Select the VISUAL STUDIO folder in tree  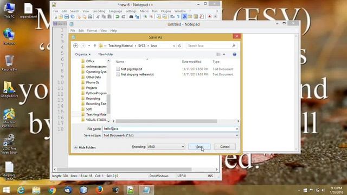click(x=96, y=120)
